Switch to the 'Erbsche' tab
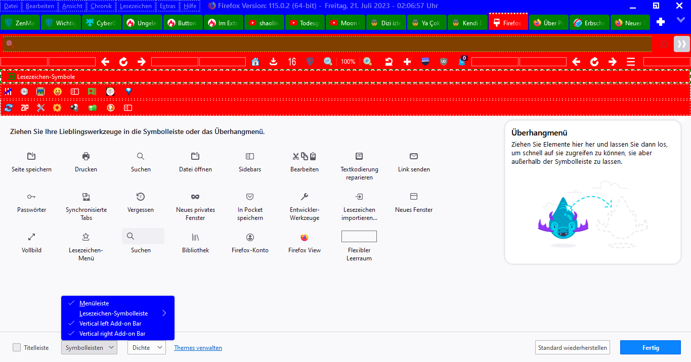Image resolution: width=691 pixels, height=362 pixels. click(589, 23)
